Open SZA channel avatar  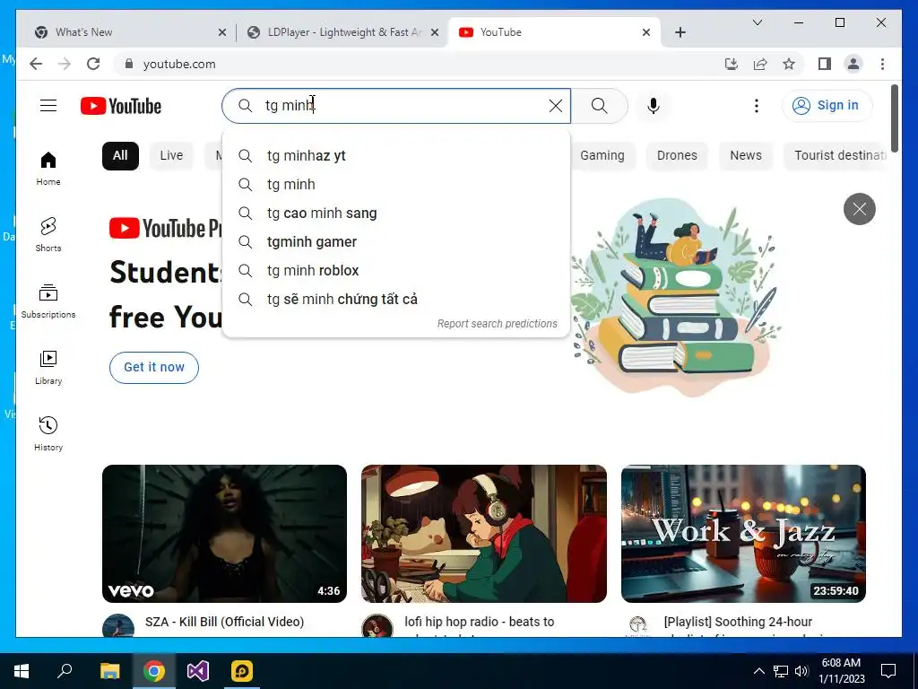tap(118, 626)
